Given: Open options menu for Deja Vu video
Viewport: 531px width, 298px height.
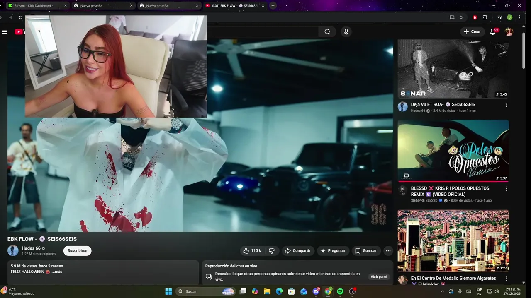Looking at the screenshot, I should click(x=507, y=105).
